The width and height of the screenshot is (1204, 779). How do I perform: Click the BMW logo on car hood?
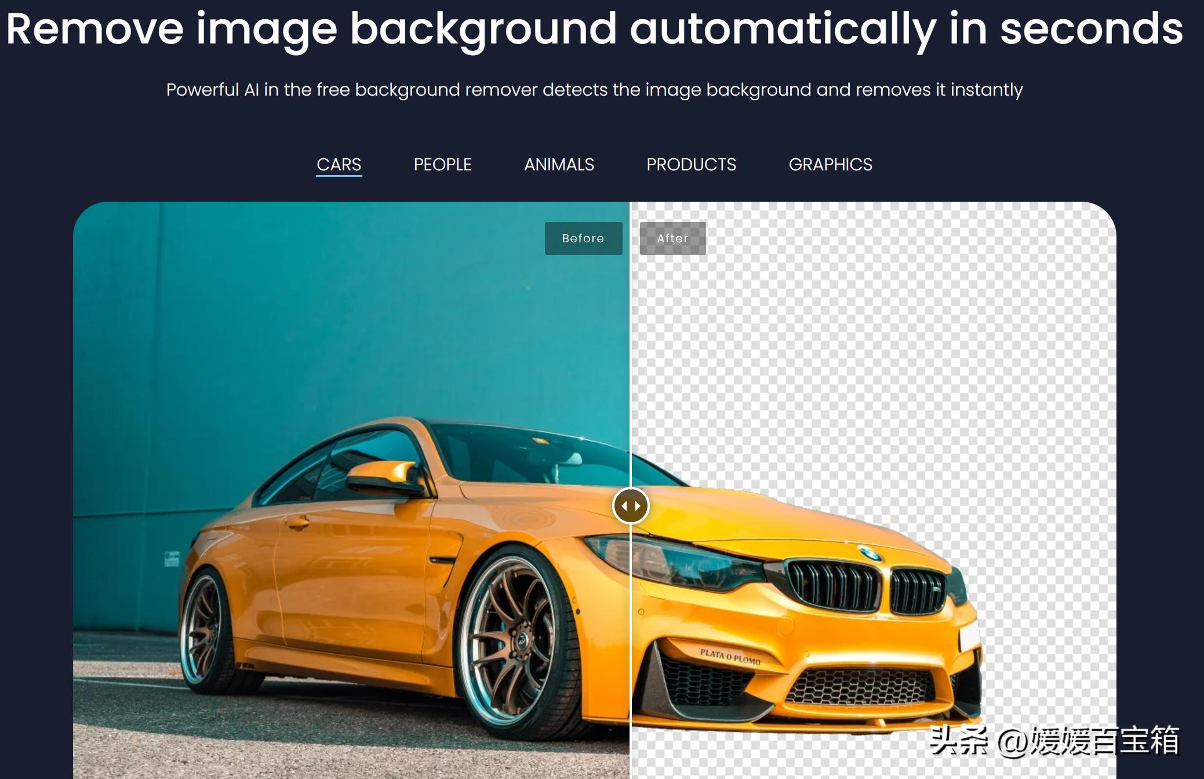[x=870, y=554]
